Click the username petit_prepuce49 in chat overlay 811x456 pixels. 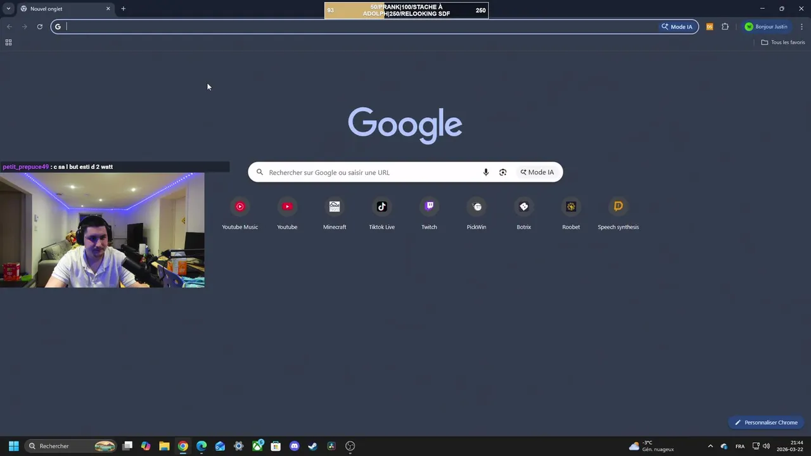coord(26,167)
